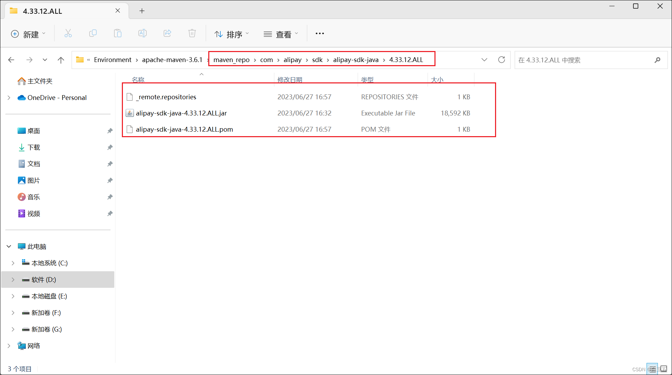This screenshot has width=672, height=375.
Task: Switch to large icons view in status bar
Action: tap(664, 369)
